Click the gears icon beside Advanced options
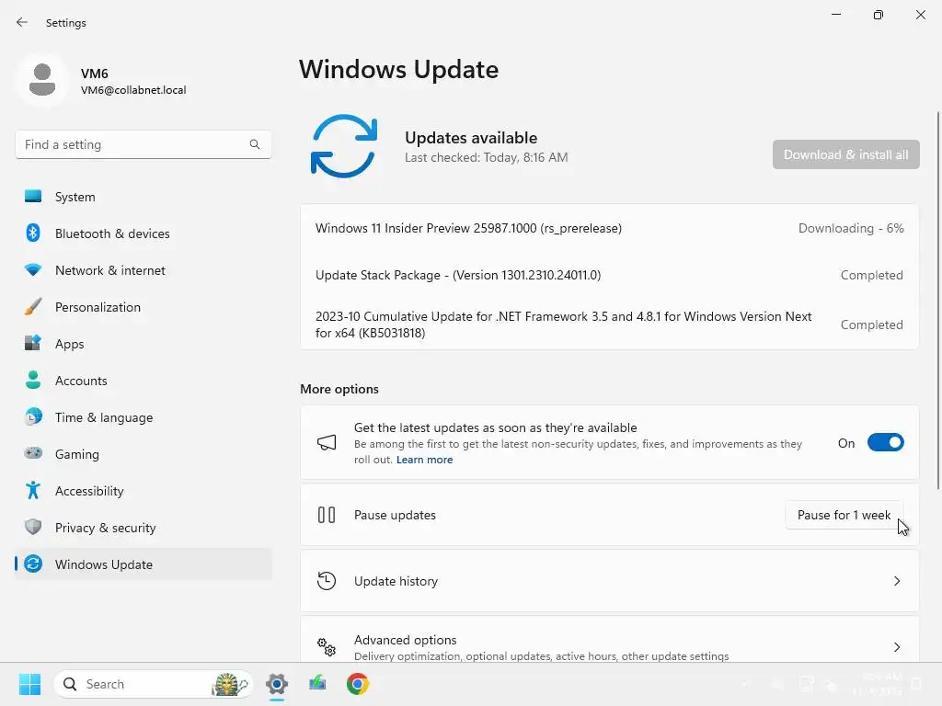Screen dimensions: 942x706 [x=327, y=647]
